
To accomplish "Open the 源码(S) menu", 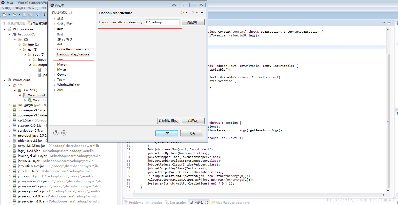I will click(x=33, y=8).
